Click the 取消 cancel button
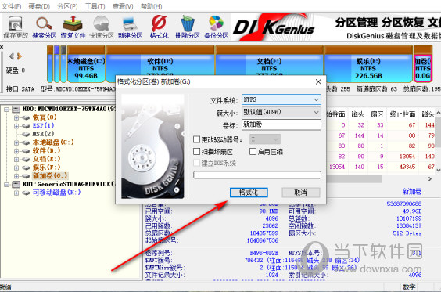Screen dimensions: 441x292 coord(301,193)
